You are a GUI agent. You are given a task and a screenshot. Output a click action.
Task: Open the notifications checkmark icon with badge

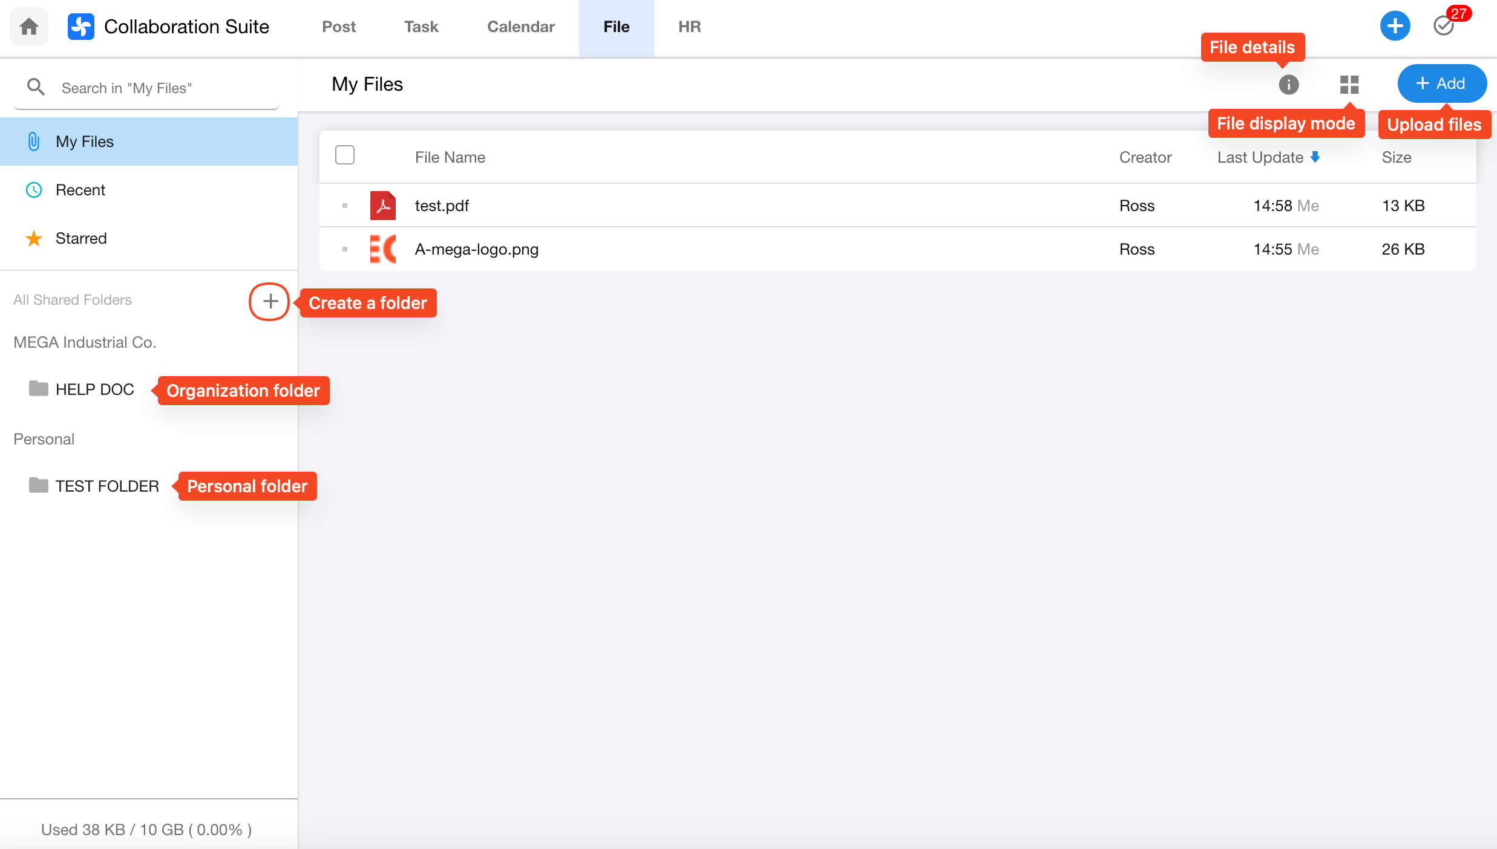[1444, 25]
